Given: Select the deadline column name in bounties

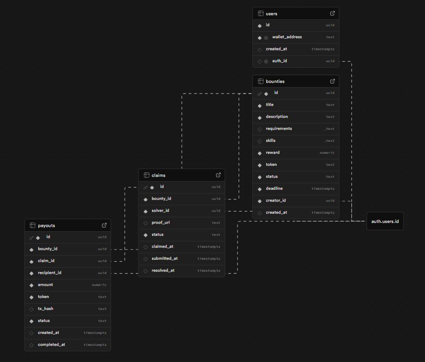Looking at the screenshot, I should pyautogui.click(x=274, y=188).
